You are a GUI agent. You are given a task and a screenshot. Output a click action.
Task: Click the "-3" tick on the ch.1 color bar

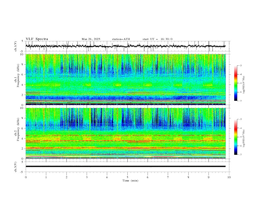pyautogui.click(x=240, y=65)
